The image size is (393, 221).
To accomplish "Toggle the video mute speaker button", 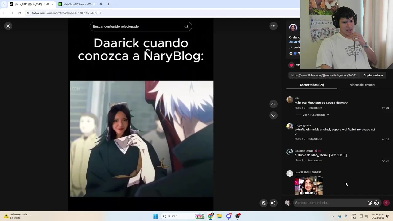I will [x=273, y=203].
